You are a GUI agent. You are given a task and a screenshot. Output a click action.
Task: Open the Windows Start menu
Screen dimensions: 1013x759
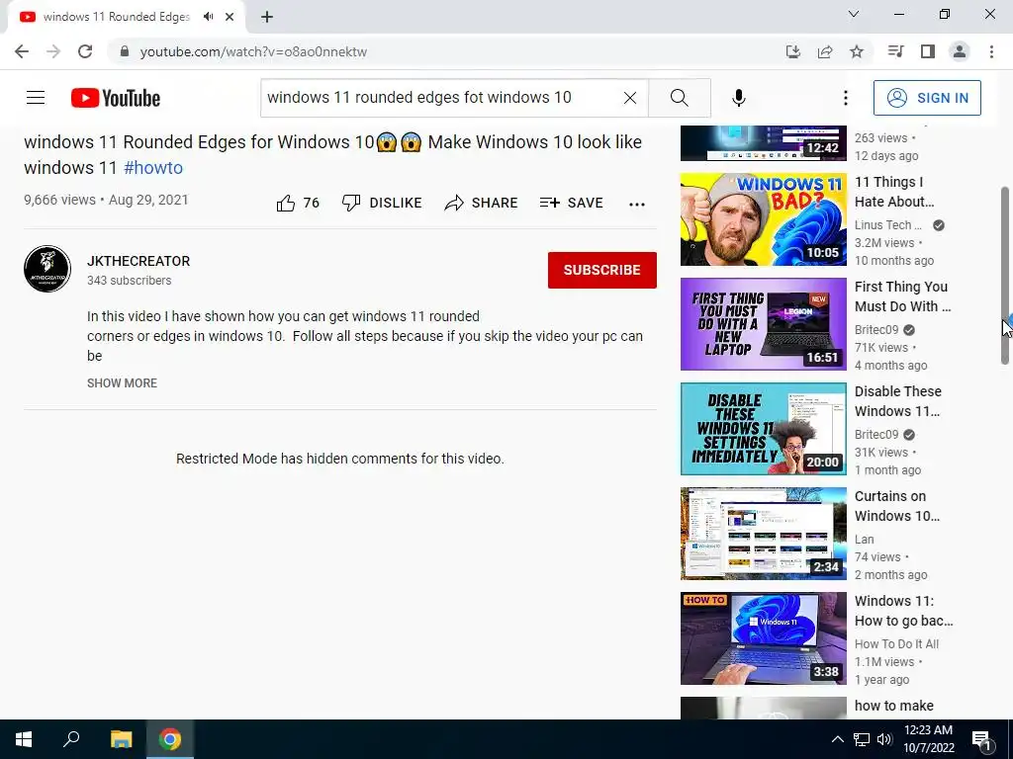[x=24, y=739]
